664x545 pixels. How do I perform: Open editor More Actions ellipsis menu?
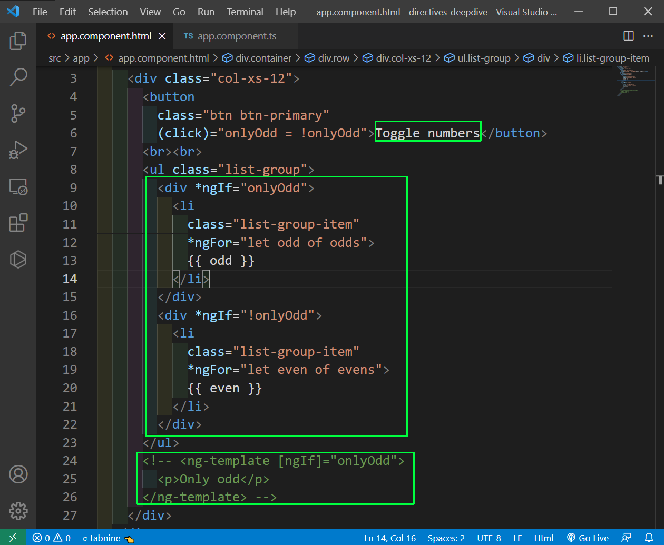[649, 36]
